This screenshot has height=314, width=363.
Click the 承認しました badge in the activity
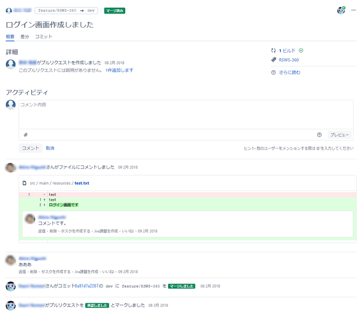[97, 305]
